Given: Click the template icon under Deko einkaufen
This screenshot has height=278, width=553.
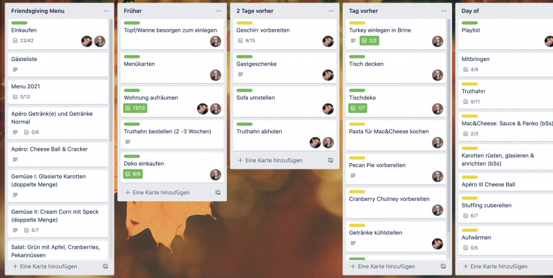Looking at the screenshot, I should pyautogui.click(x=218, y=192).
